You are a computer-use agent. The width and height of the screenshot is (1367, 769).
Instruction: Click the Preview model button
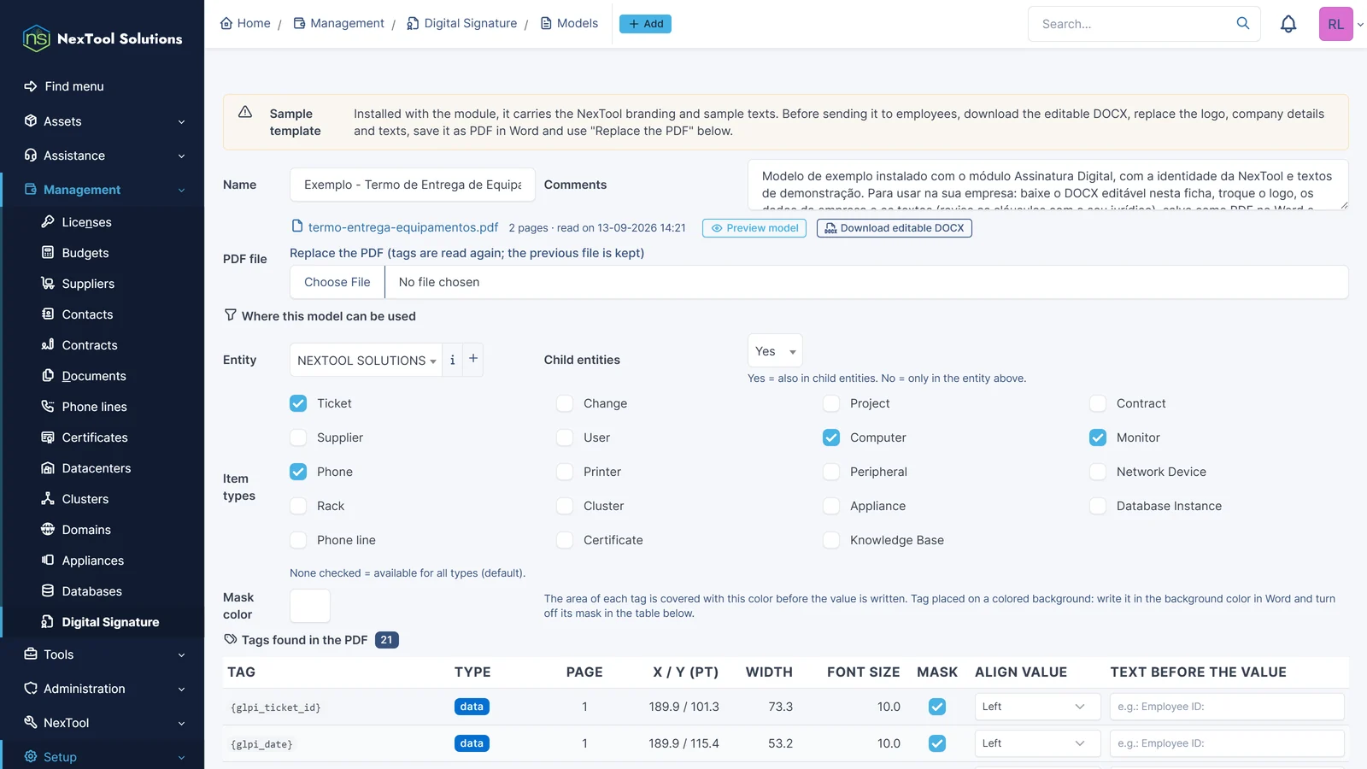[x=754, y=228]
